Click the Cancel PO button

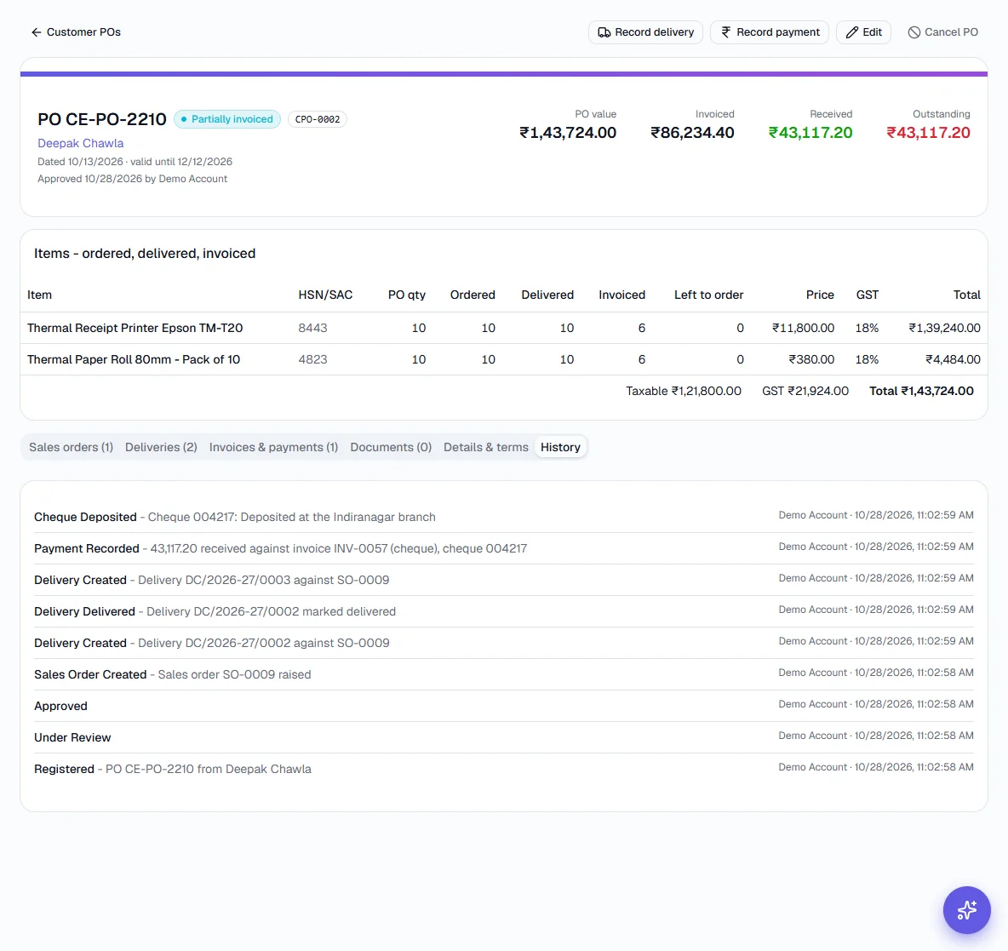(x=942, y=32)
